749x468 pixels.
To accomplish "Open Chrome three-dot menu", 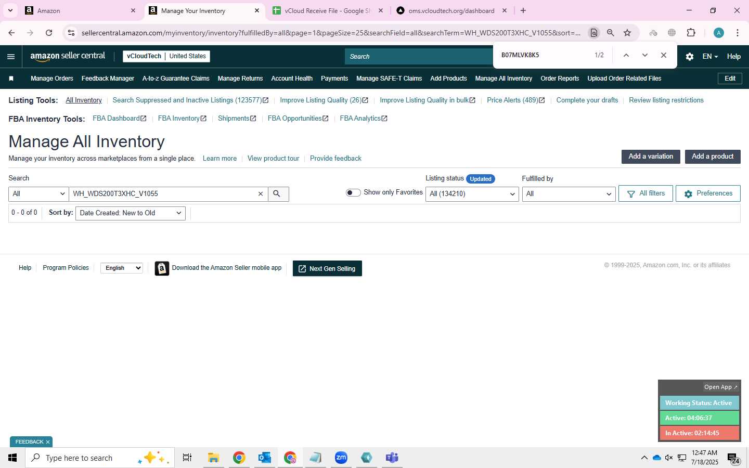I will point(738,33).
